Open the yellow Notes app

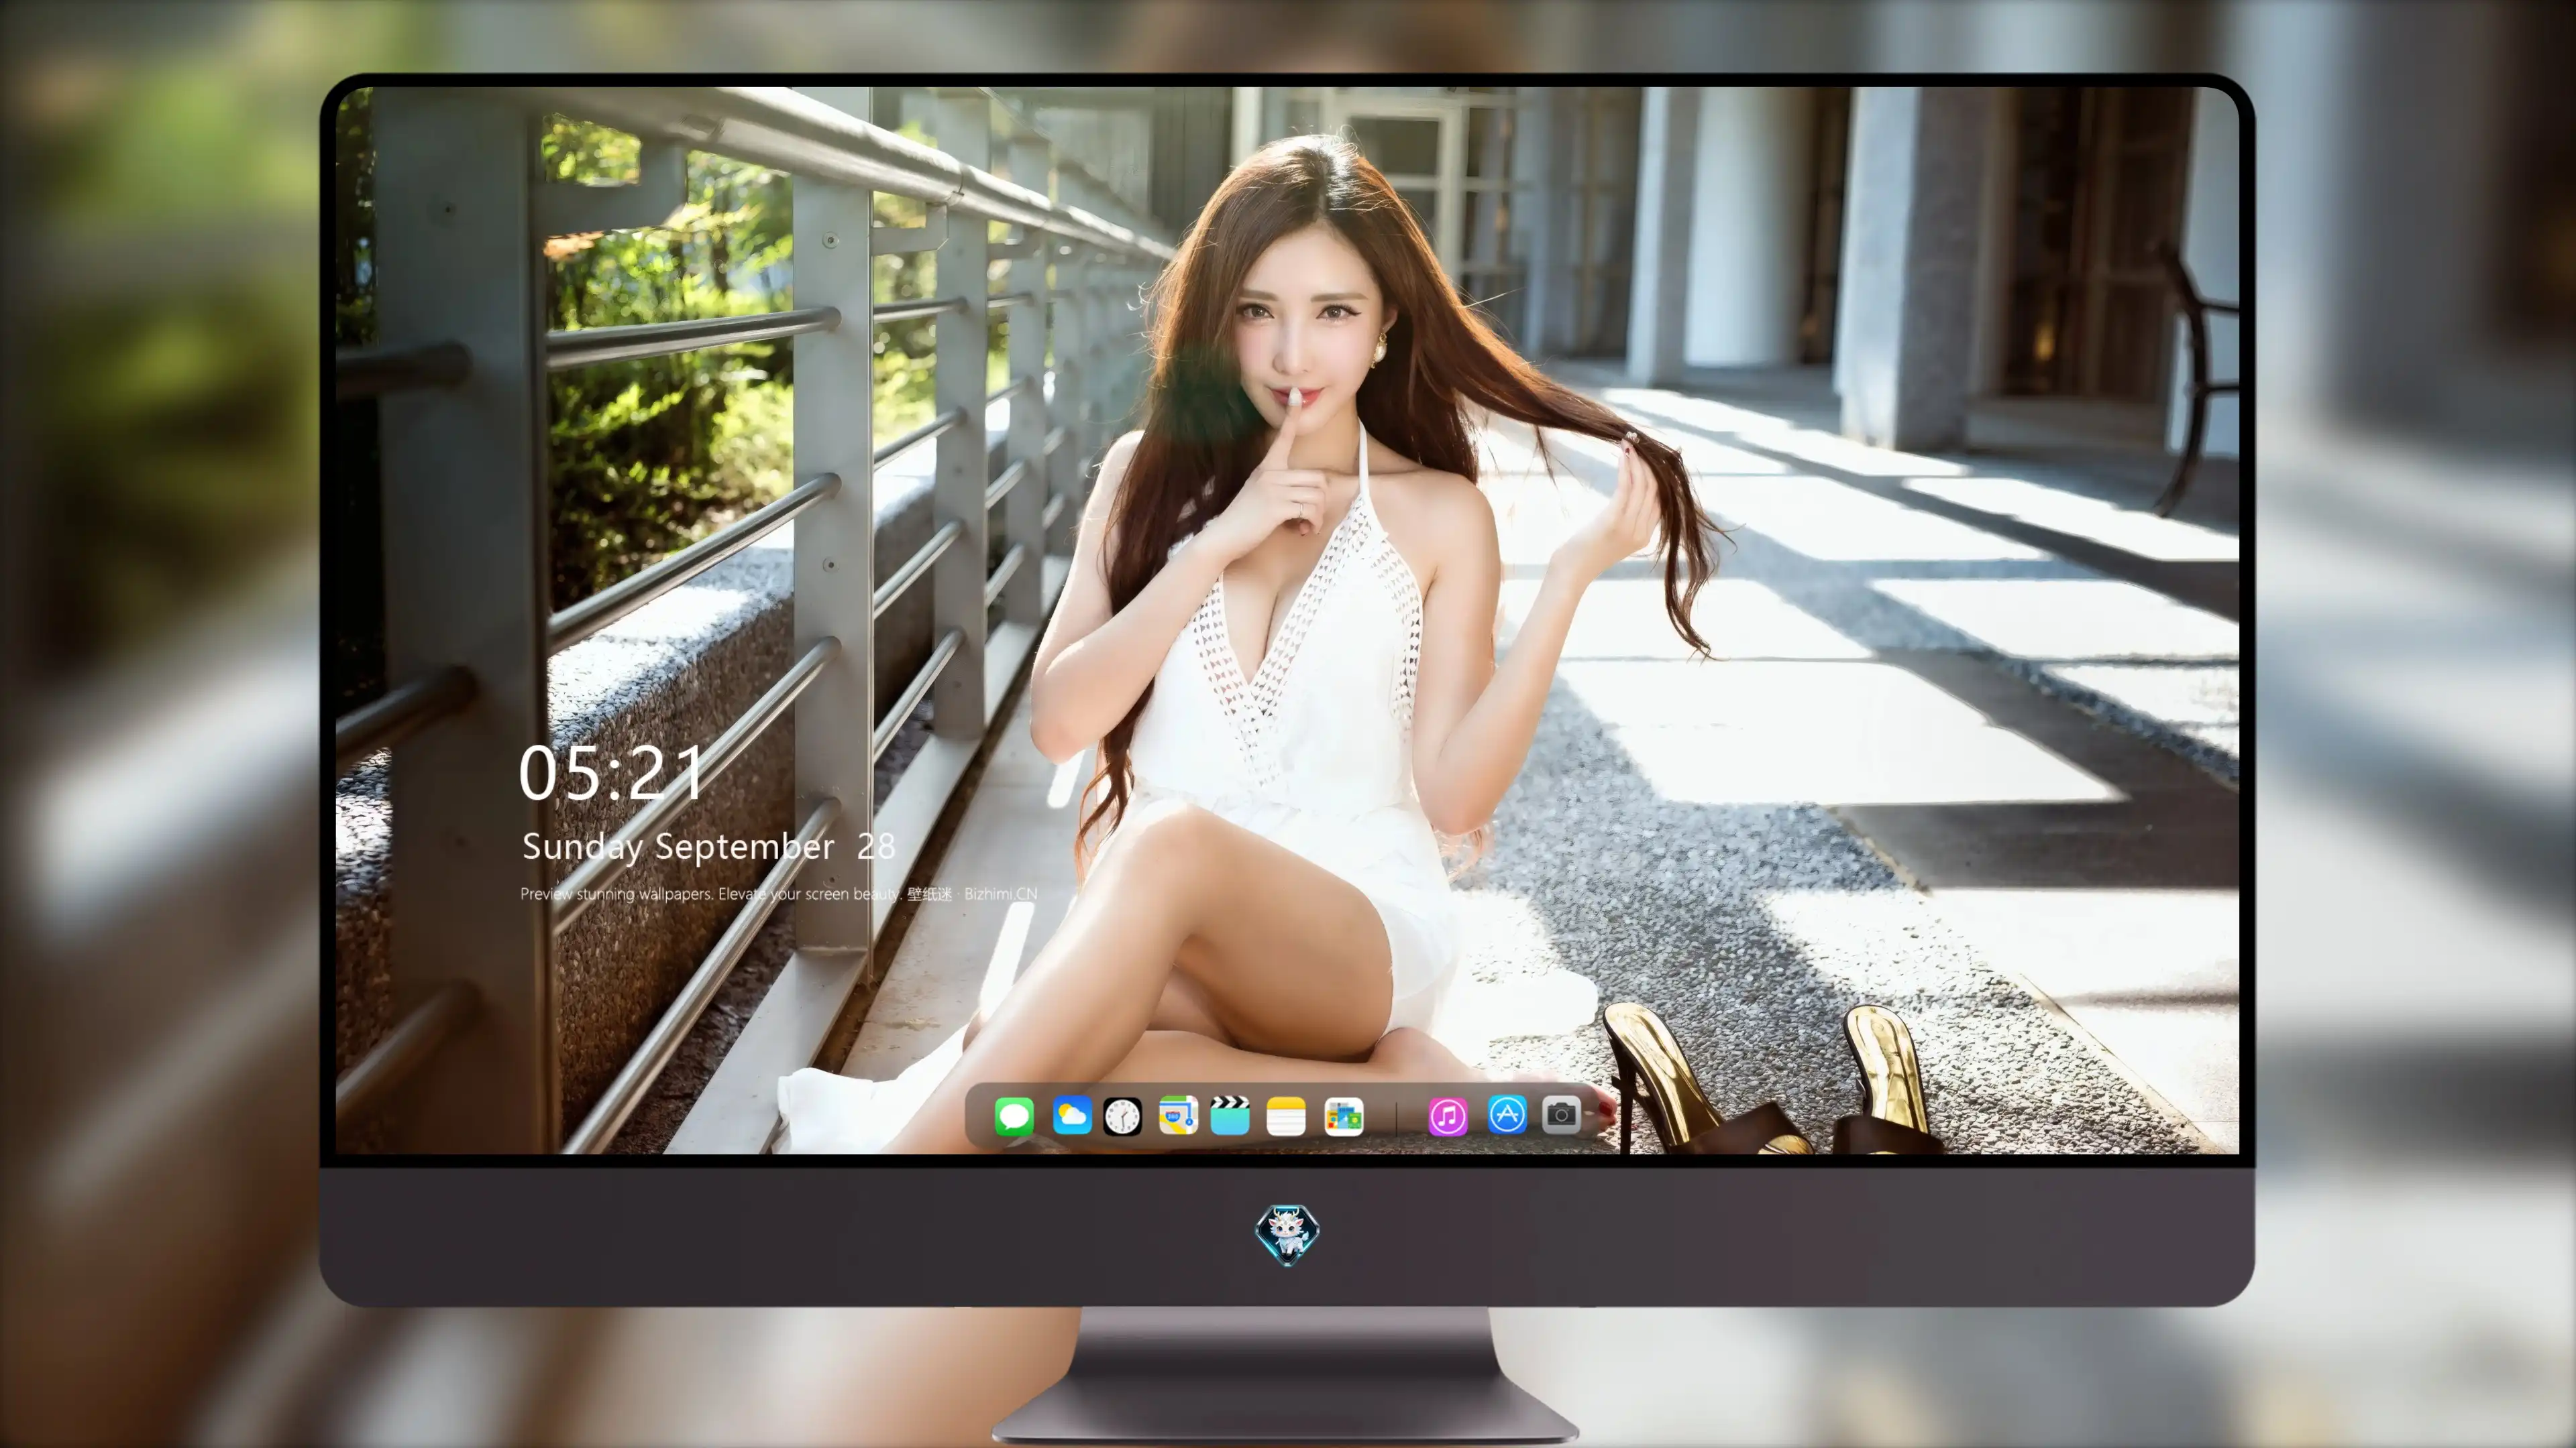pos(1286,1115)
